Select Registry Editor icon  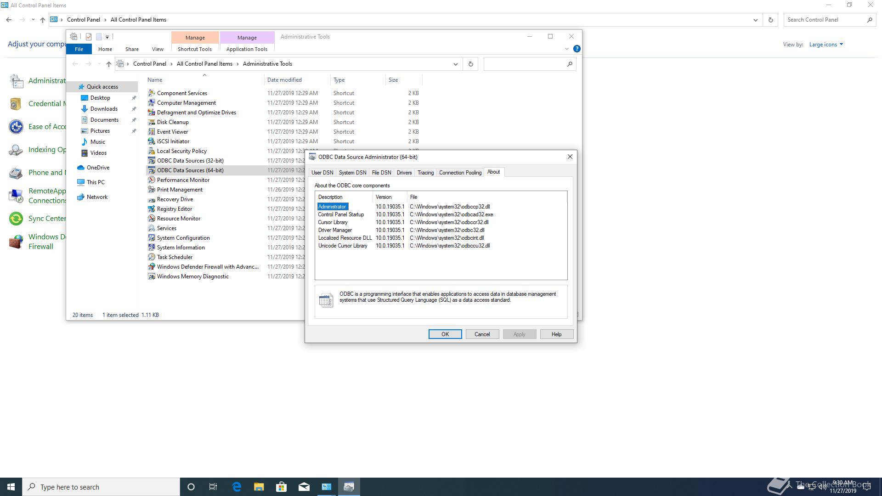coord(151,209)
